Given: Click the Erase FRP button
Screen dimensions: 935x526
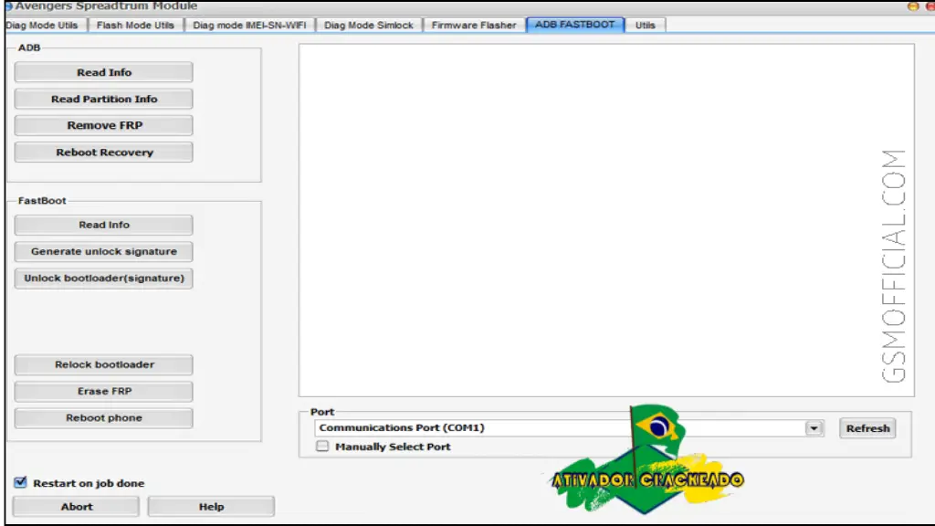Looking at the screenshot, I should coord(104,391).
